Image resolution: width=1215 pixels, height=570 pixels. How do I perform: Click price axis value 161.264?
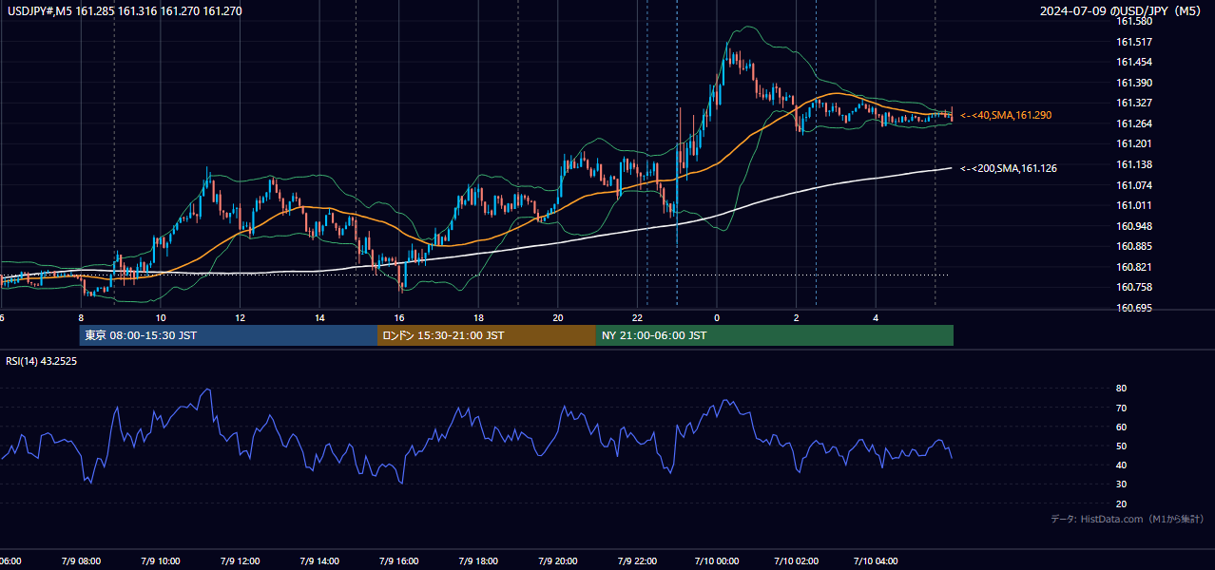tap(1134, 123)
